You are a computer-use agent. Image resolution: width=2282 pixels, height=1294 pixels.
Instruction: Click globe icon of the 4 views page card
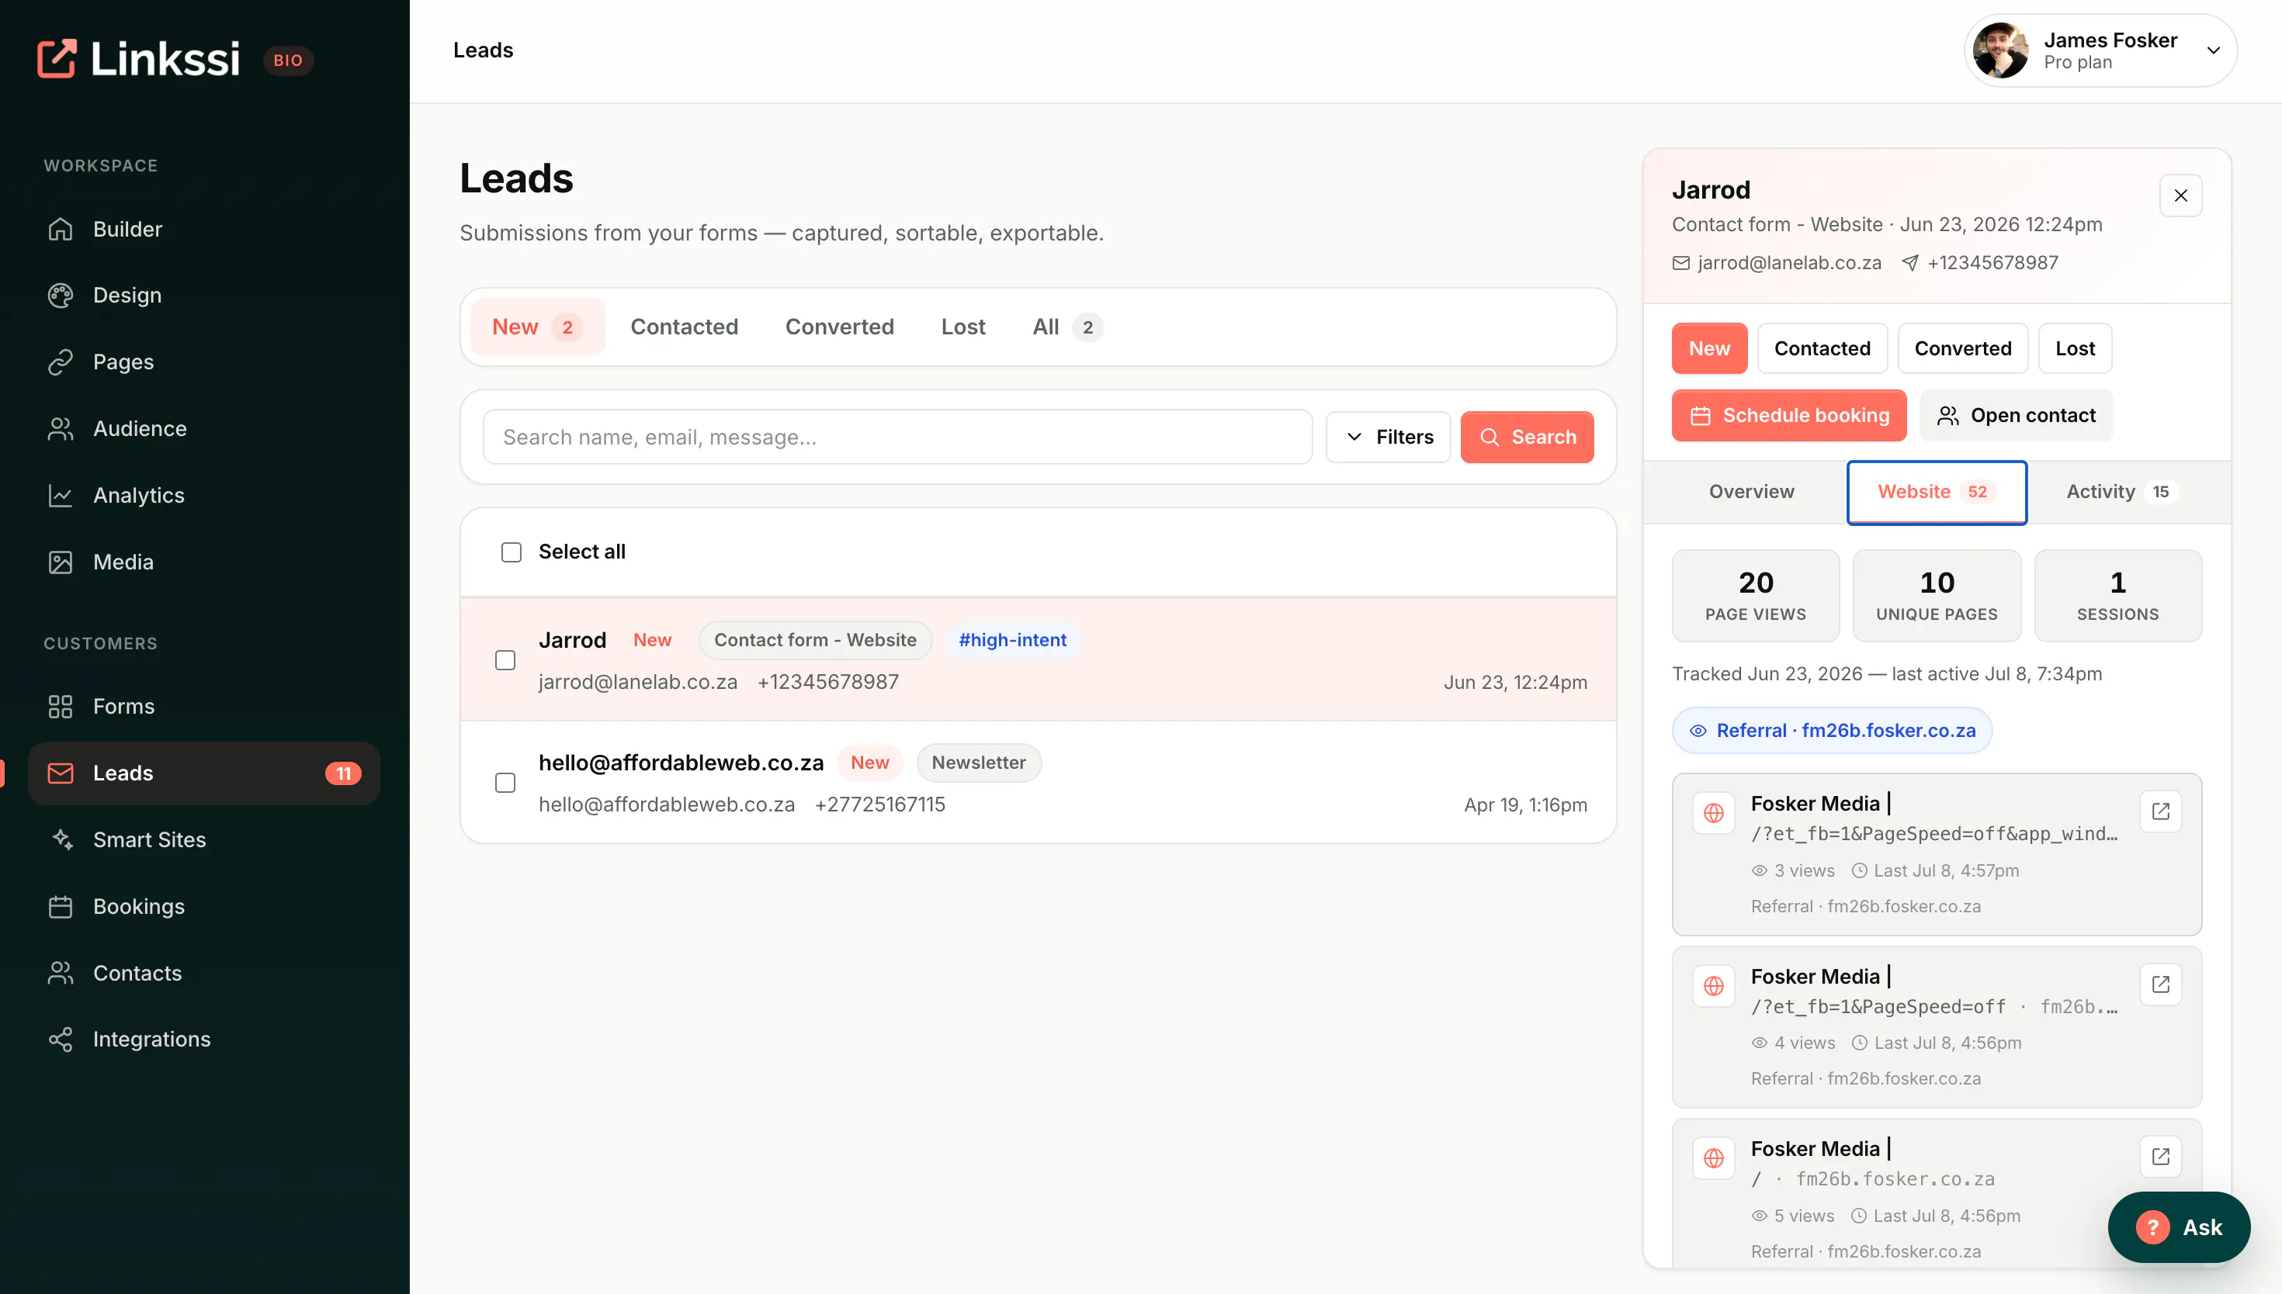pos(1713,985)
